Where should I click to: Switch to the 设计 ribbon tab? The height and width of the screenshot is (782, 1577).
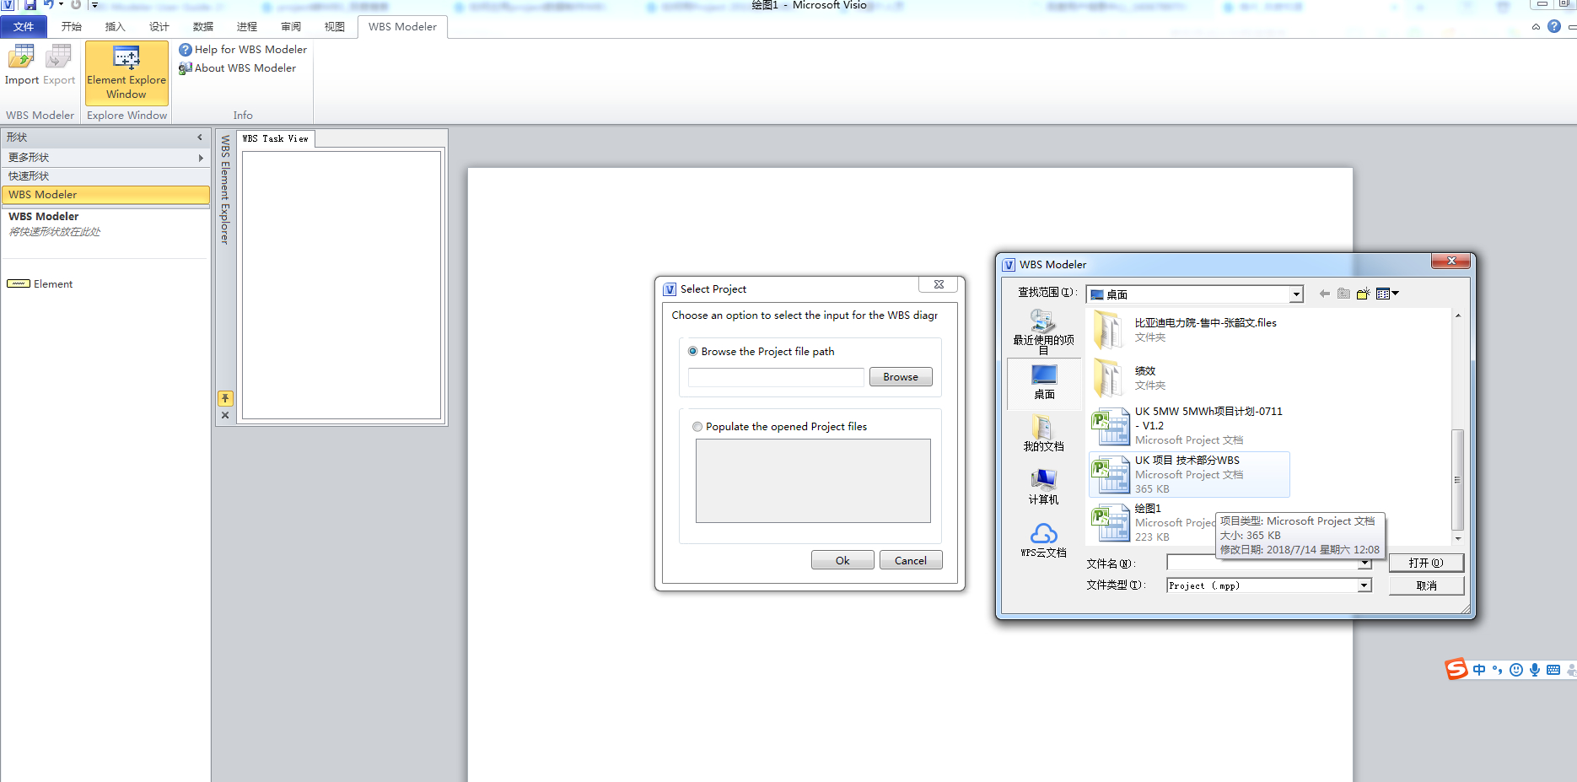[x=159, y=27]
